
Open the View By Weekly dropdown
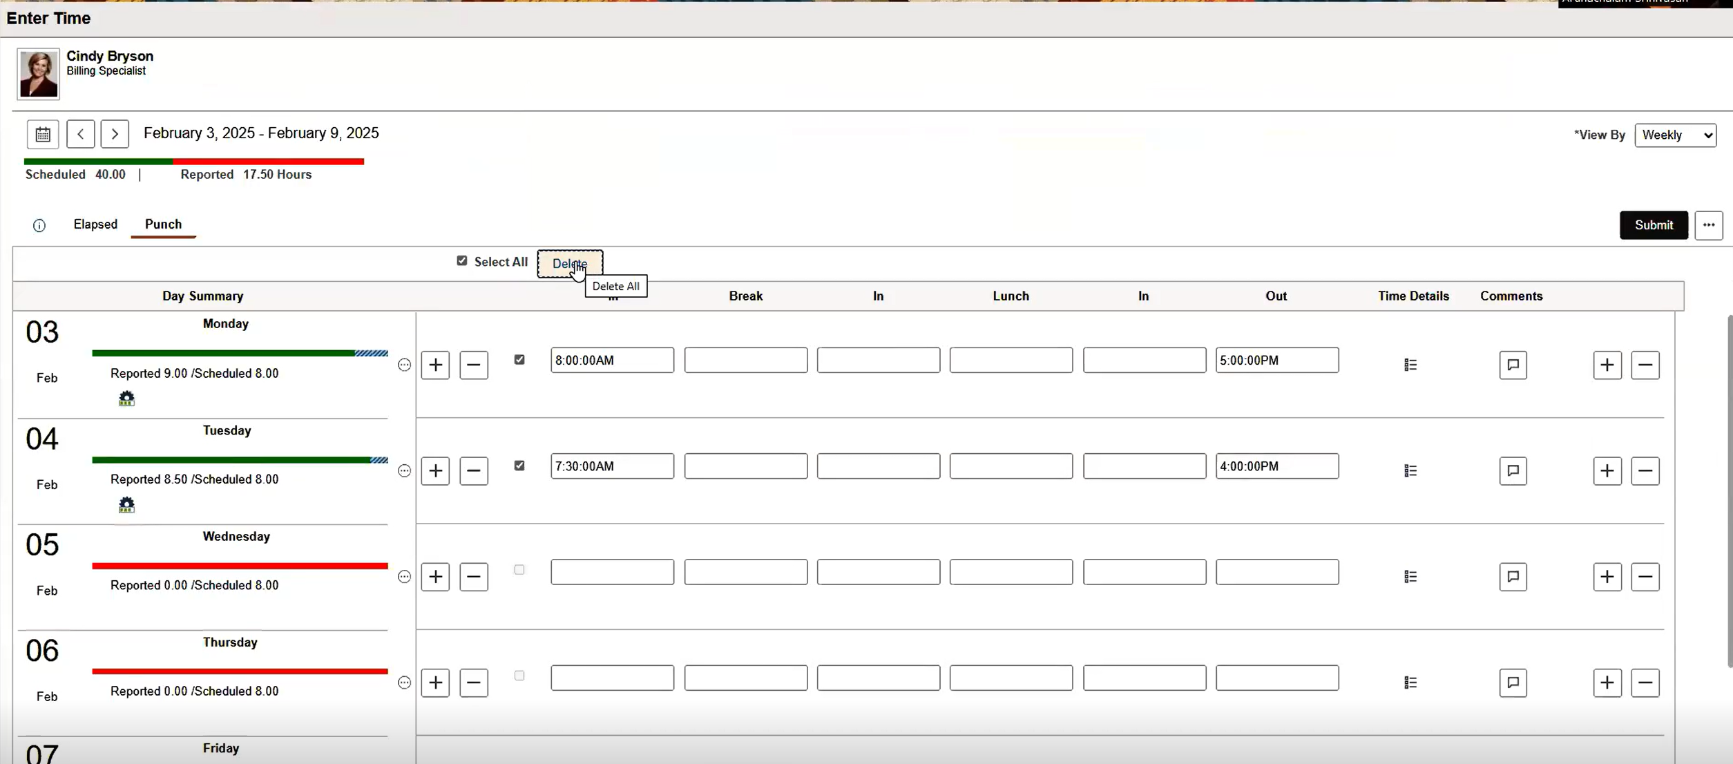(1675, 135)
